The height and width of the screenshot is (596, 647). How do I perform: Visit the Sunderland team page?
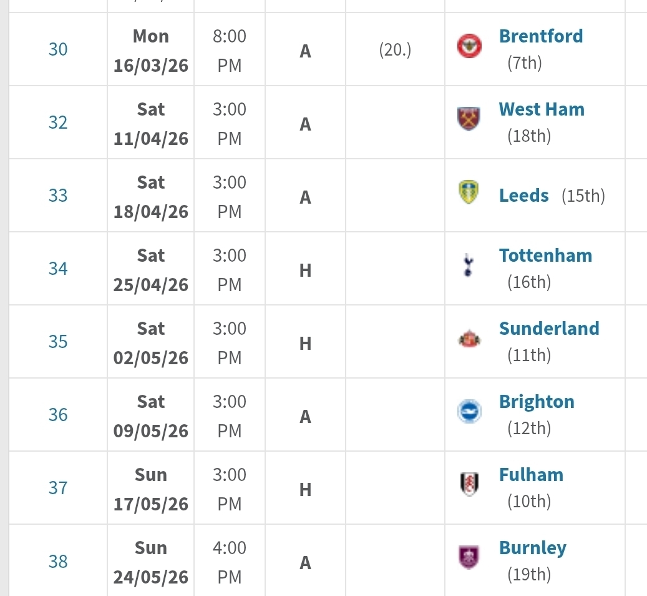click(549, 329)
